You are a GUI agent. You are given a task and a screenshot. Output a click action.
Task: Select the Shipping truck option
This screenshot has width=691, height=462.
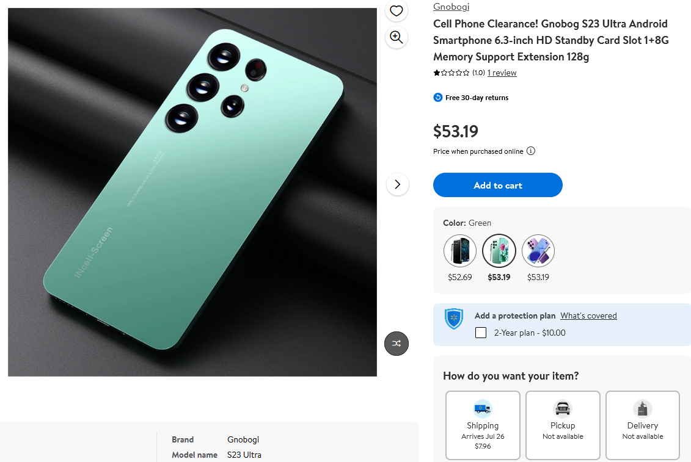[x=483, y=425]
